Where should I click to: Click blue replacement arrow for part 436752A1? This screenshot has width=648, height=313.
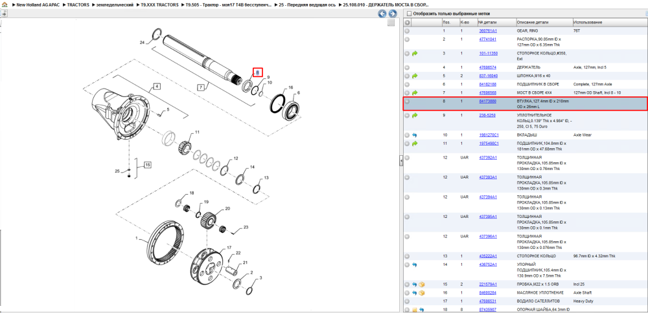click(415, 264)
